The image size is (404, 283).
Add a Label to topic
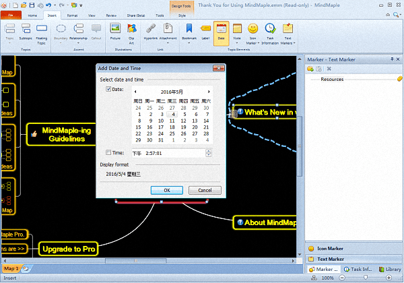(205, 31)
